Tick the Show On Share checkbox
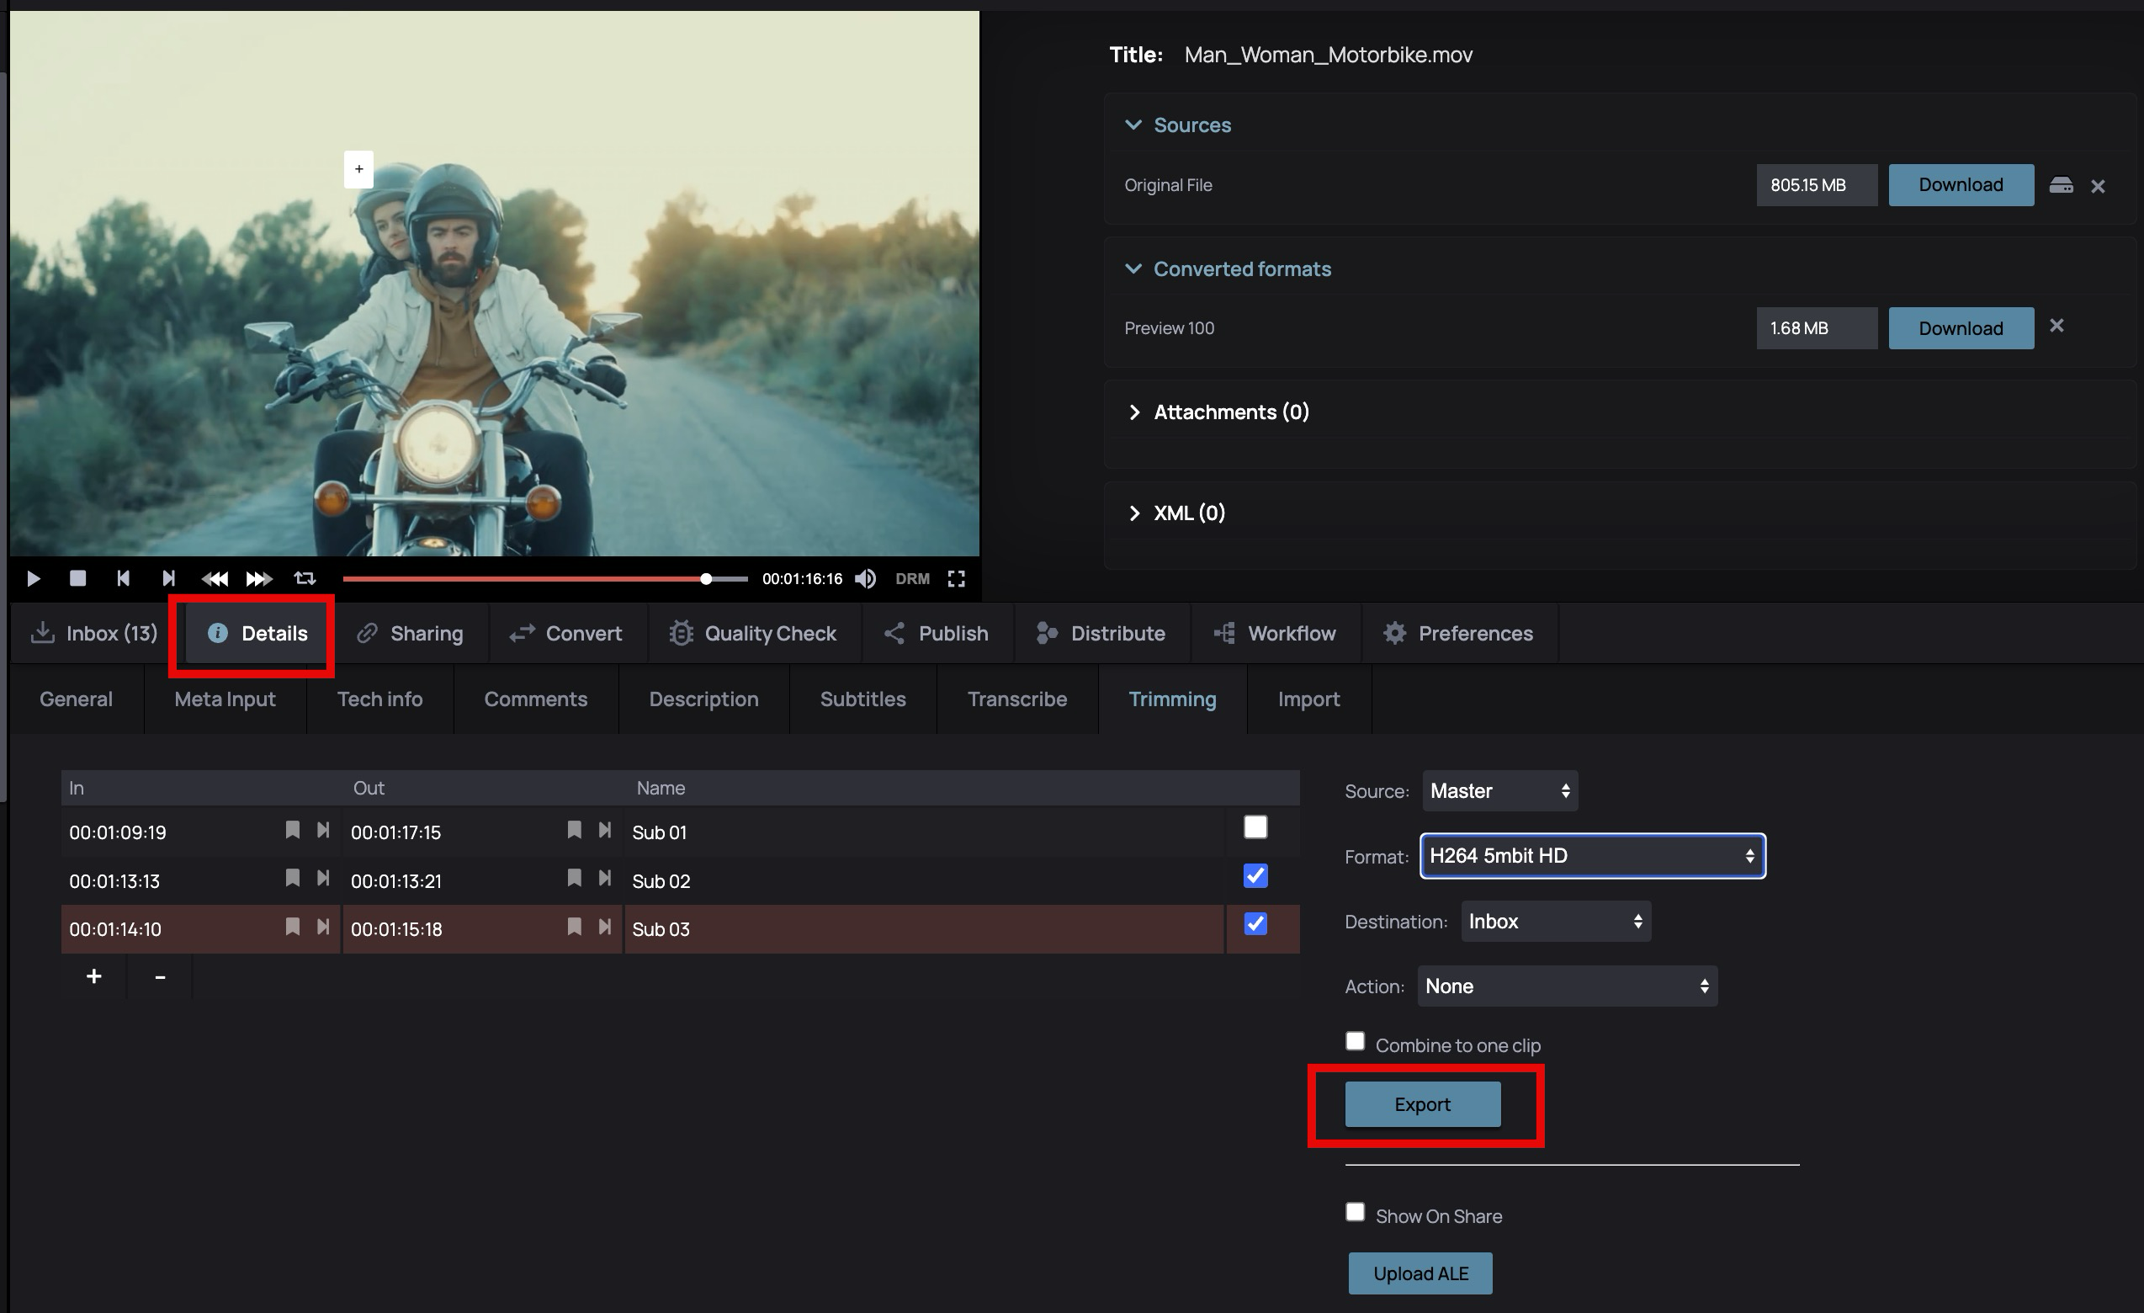Screen dimensions: 2144x1313 coord(1355,1212)
